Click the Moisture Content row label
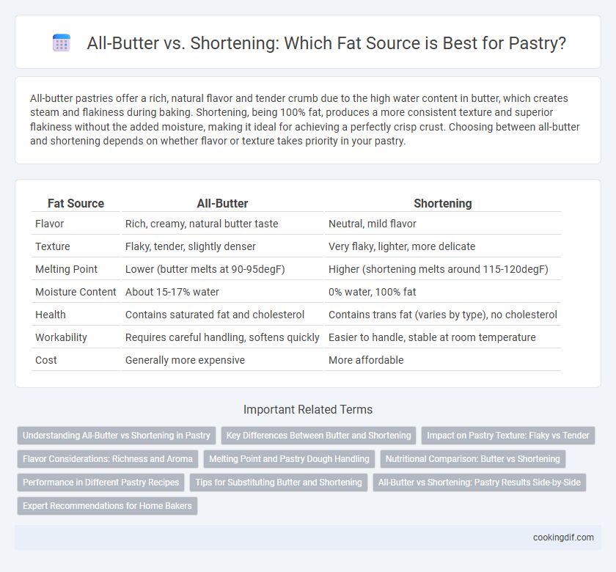This screenshot has width=616, height=572. [x=76, y=292]
